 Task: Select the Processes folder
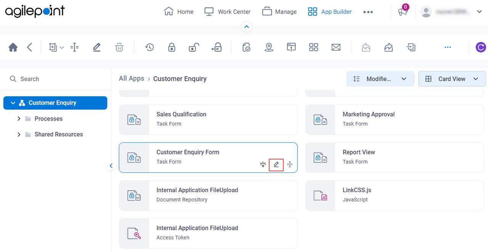[x=48, y=119]
